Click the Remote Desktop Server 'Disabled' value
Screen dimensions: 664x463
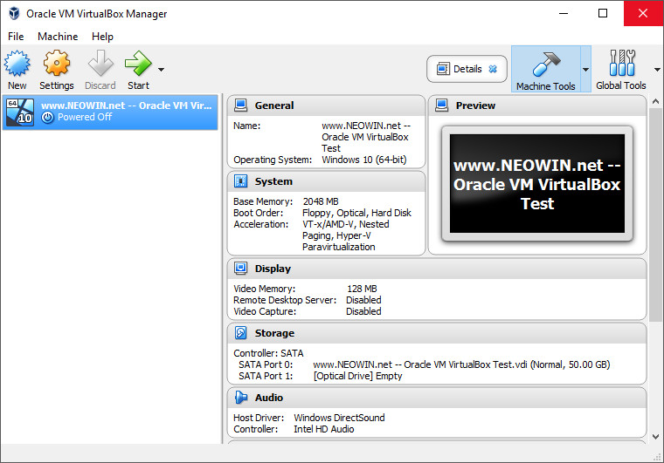click(x=363, y=300)
